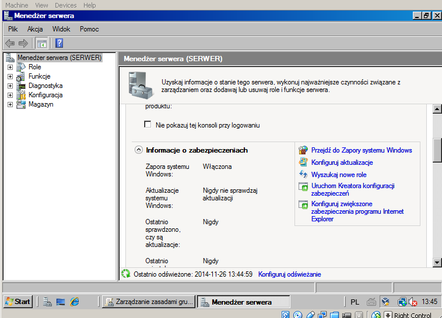Select the Konfiguracja tree item label
This screenshot has width=442, height=318.
point(45,95)
